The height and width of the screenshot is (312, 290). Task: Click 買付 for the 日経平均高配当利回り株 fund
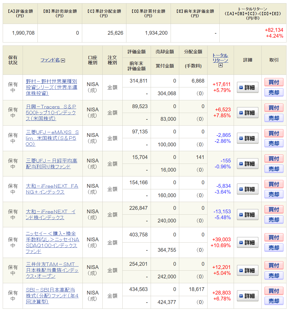(x=274, y=159)
